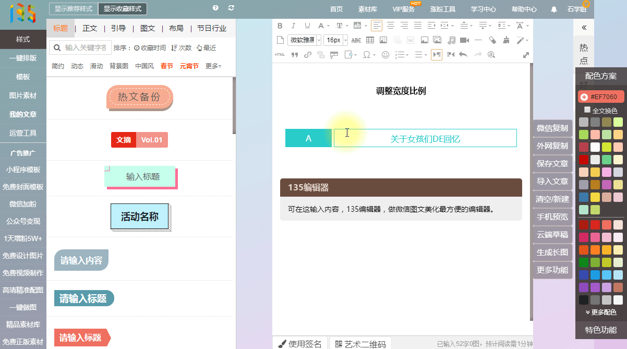Click the insert table icon

tap(370, 40)
